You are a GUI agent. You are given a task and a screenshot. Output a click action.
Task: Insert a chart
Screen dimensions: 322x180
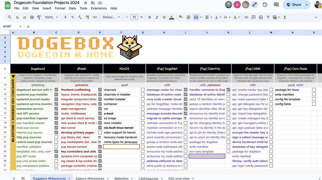tap(261, 17)
